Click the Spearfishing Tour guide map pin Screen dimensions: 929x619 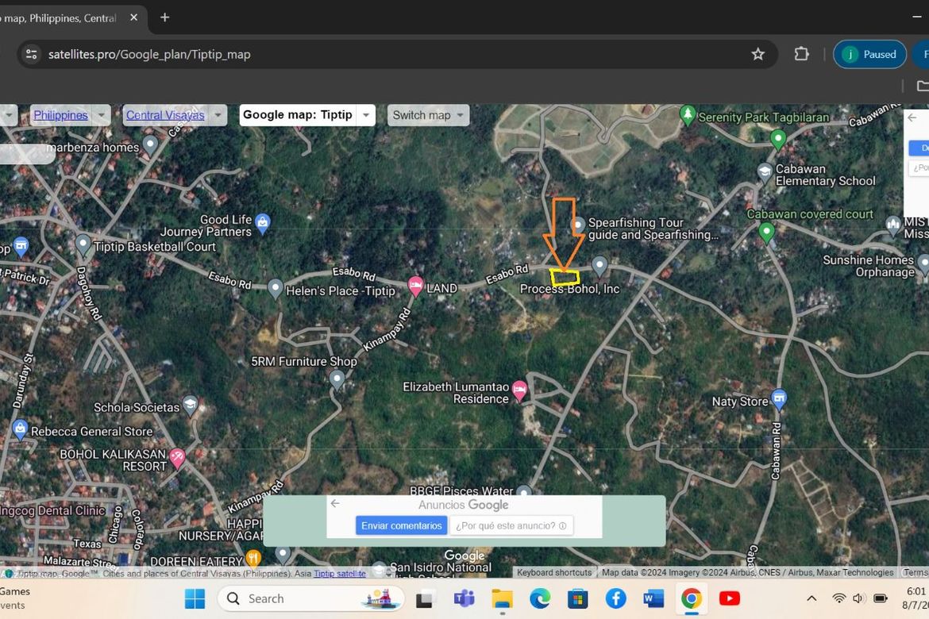[x=578, y=225]
